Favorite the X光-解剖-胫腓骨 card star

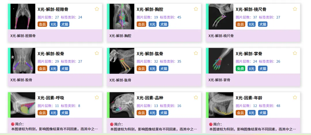click(x=97, y=9)
